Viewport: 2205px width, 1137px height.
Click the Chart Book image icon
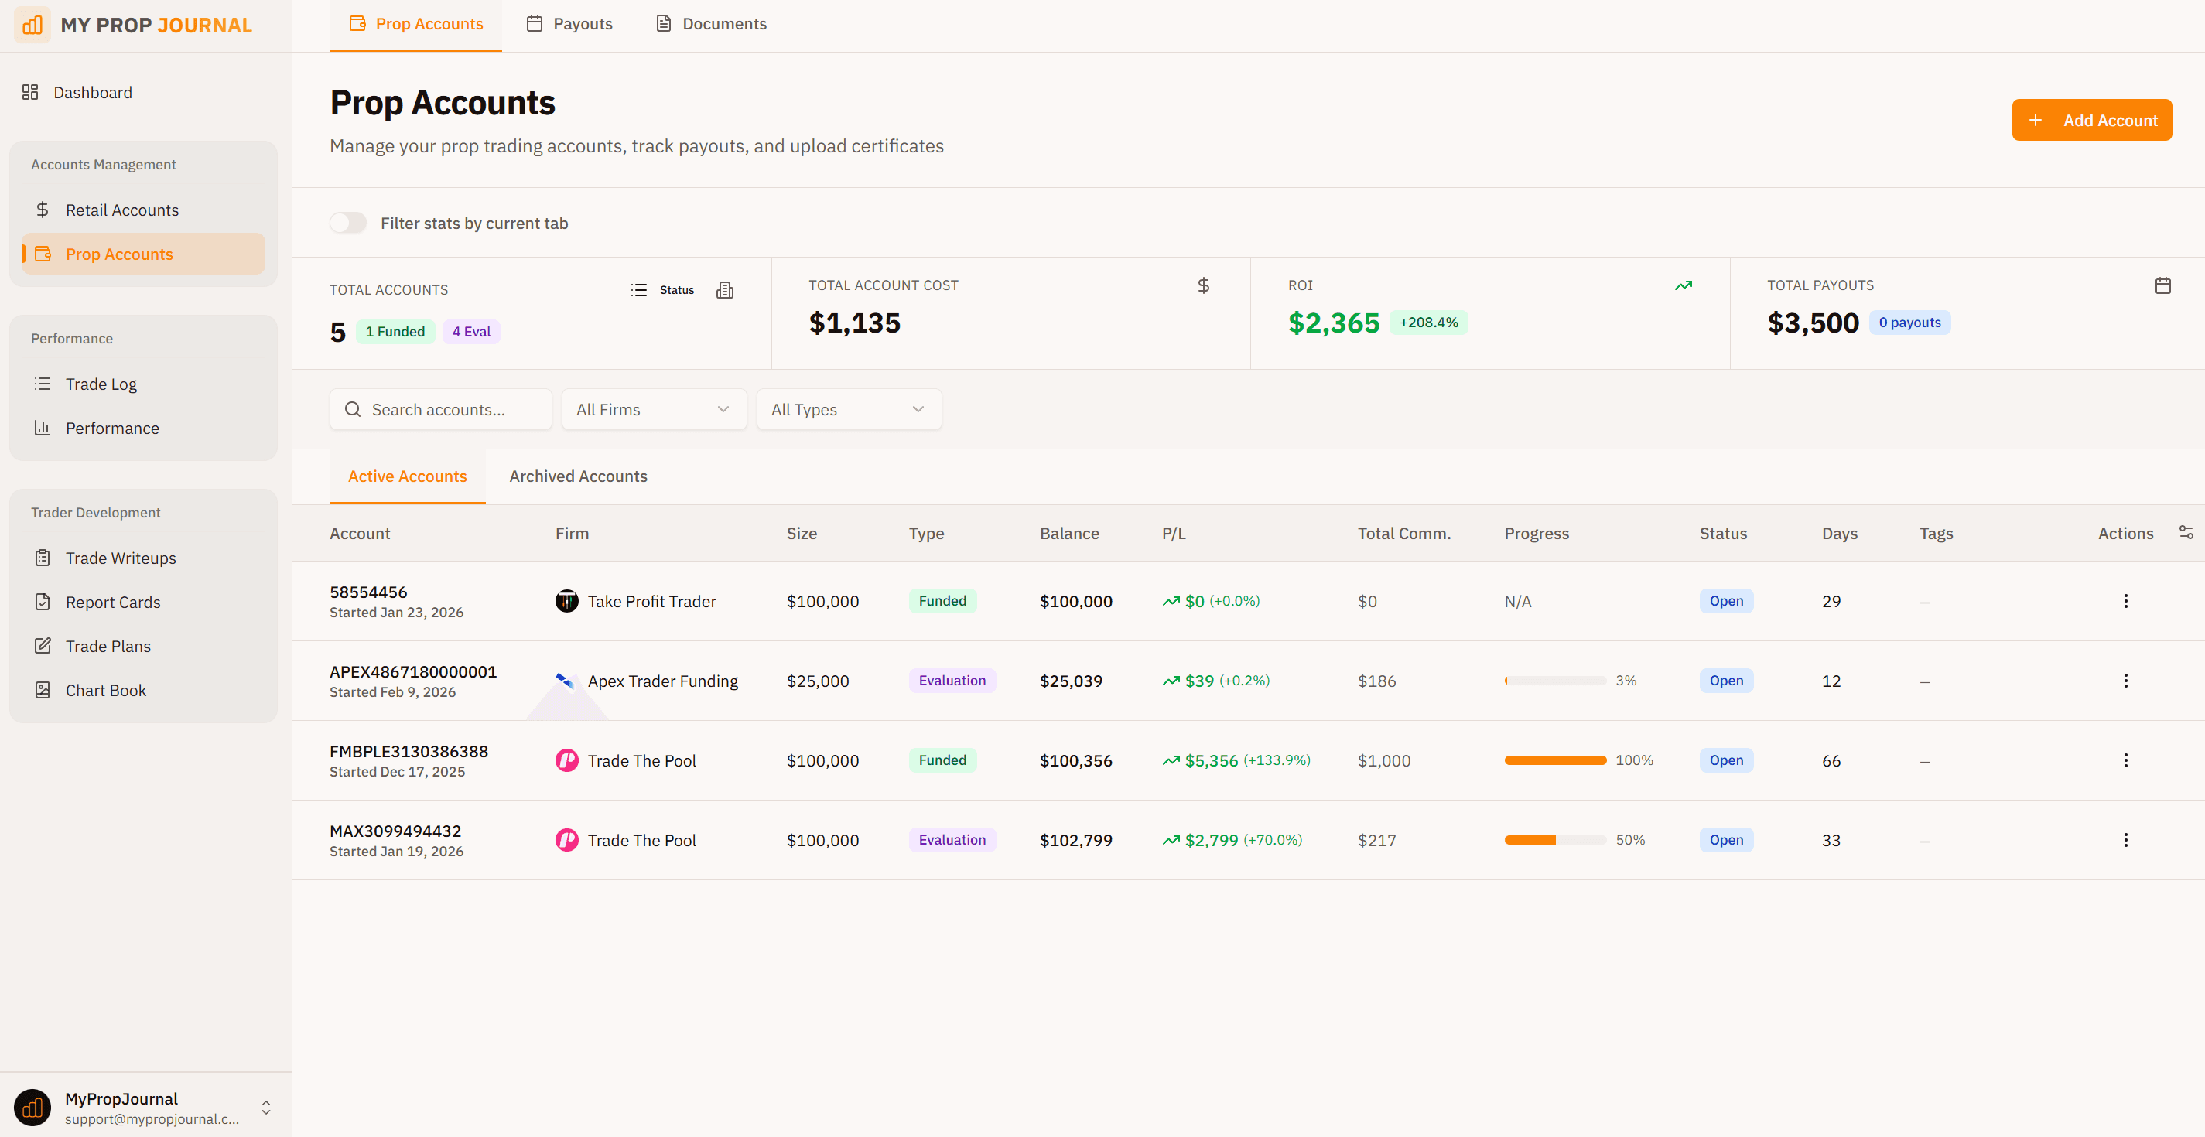(x=43, y=691)
